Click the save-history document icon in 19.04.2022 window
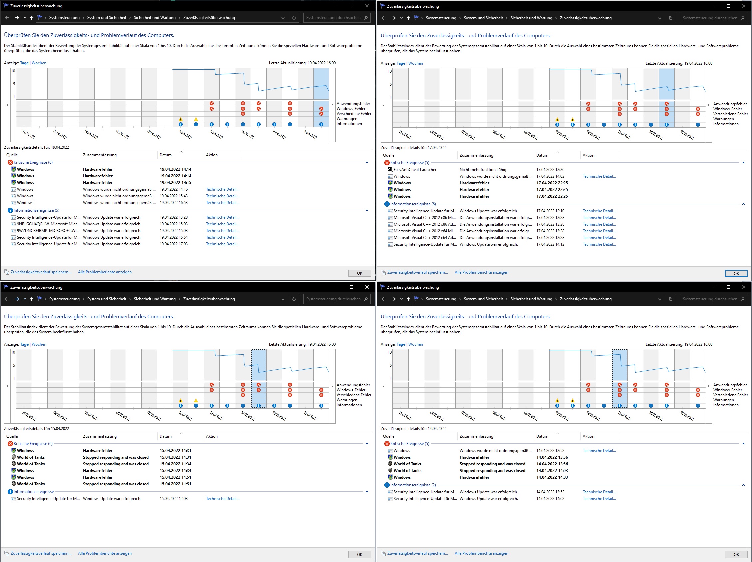Image resolution: width=752 pixels, height=562 pixels. click(6, 272)
